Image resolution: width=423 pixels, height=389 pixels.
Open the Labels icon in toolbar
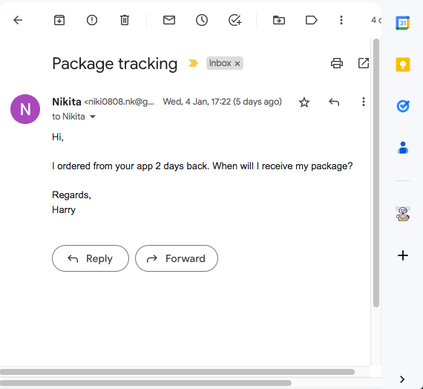pos(312,20)
